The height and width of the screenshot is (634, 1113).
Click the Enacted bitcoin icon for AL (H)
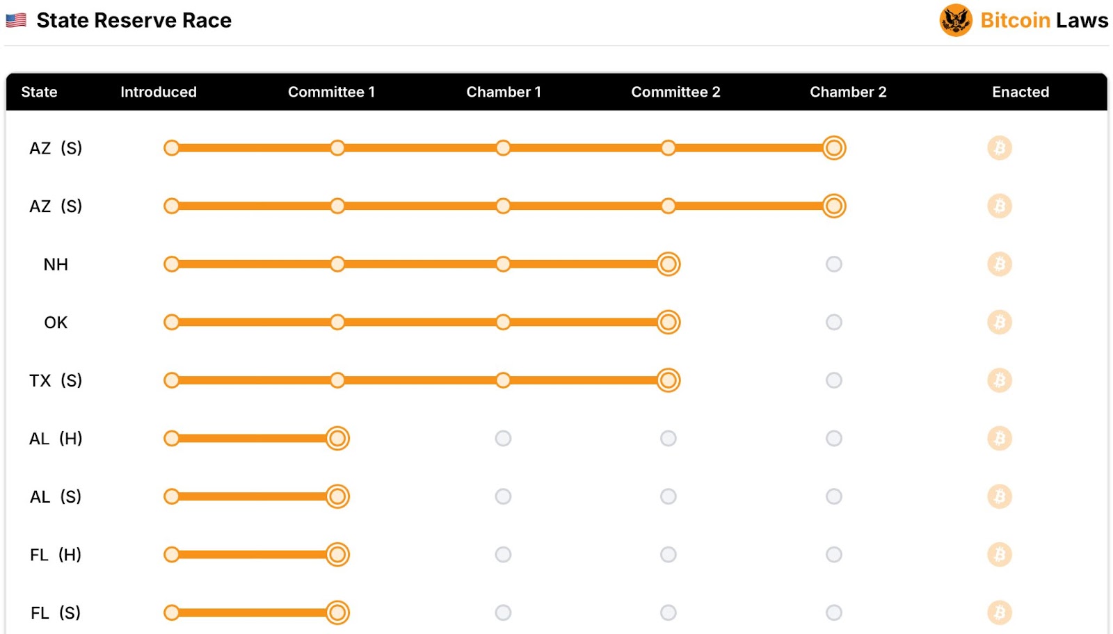click(x=1000, y=439)
